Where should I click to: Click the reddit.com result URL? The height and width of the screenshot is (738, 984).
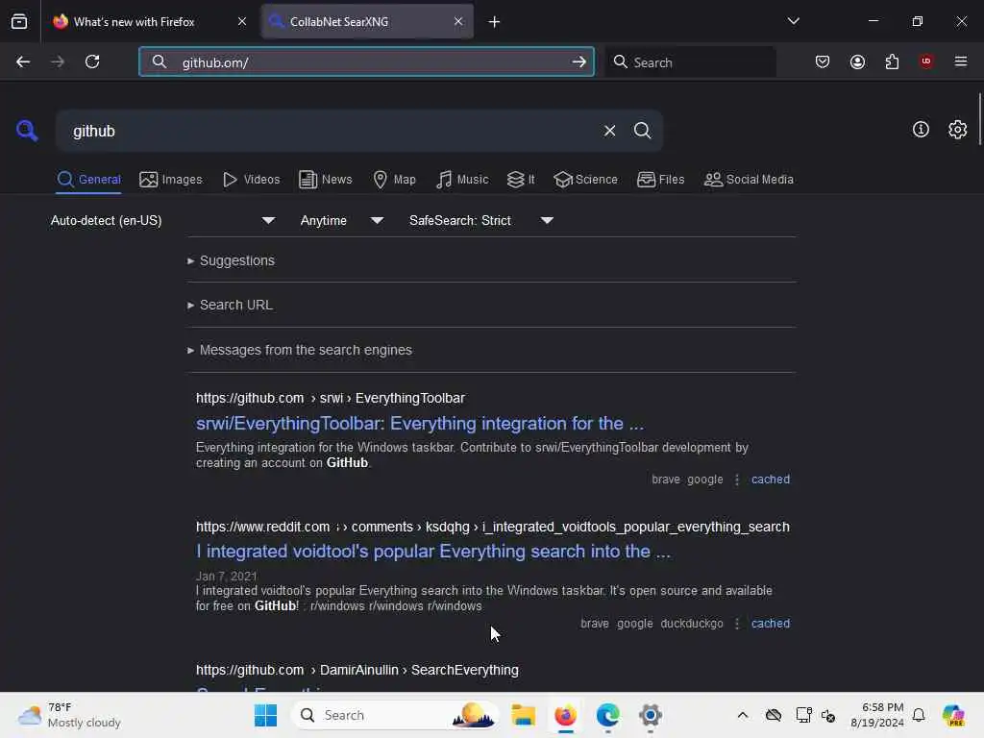tap(493, 528)
